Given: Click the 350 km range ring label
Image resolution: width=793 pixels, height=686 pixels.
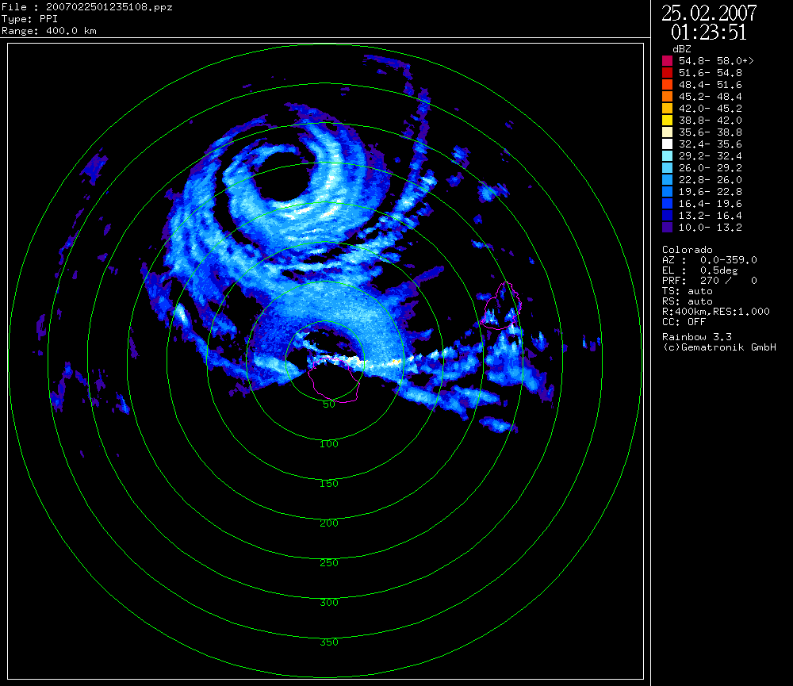Looking at the screenshot, I should click(x=328, y=642).
